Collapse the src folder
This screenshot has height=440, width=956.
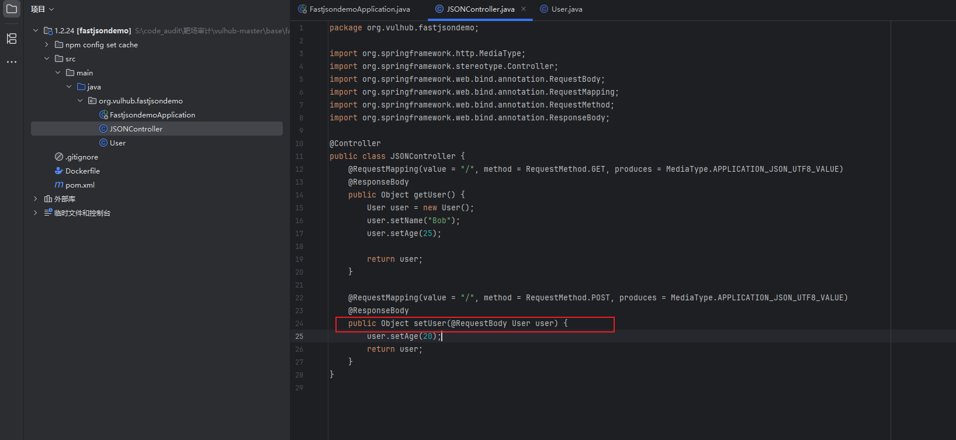(47, 58)
